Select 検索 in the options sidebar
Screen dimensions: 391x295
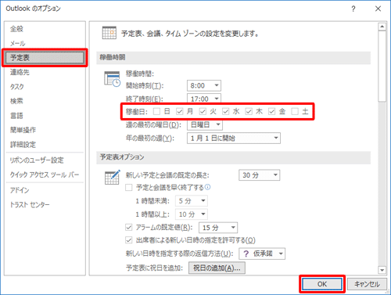pos(45,101)
